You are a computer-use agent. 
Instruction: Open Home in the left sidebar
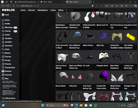[6, 20]
